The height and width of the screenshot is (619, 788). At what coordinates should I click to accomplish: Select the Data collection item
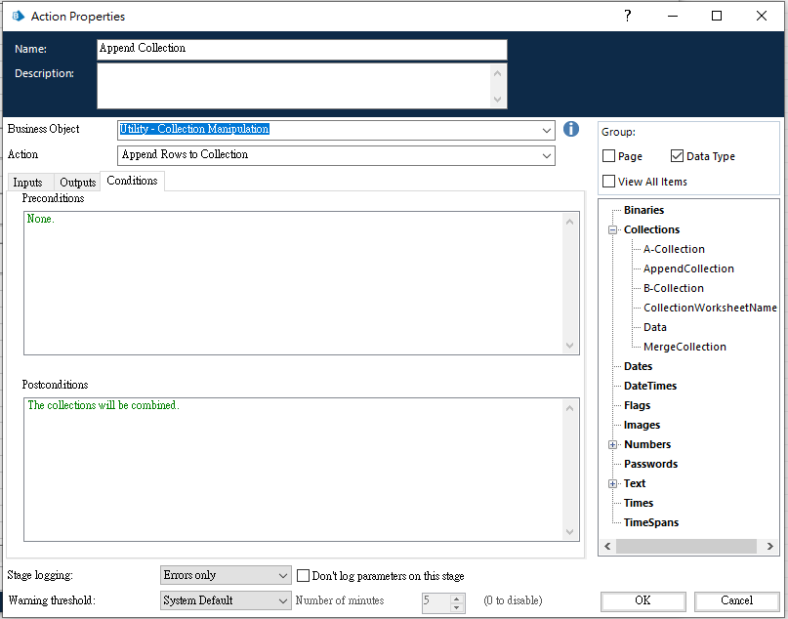coord(655,328)
